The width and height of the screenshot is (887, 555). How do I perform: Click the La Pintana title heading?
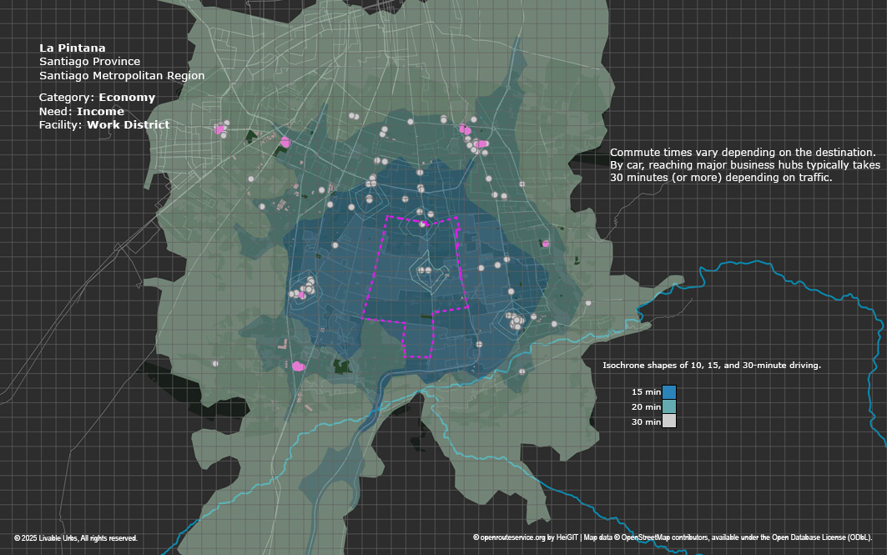pyautogui.click(x=73, y=48)
